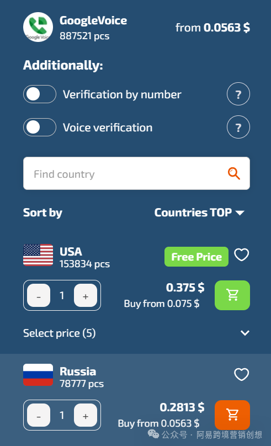Open help for Verification by number

pos(238,94)
